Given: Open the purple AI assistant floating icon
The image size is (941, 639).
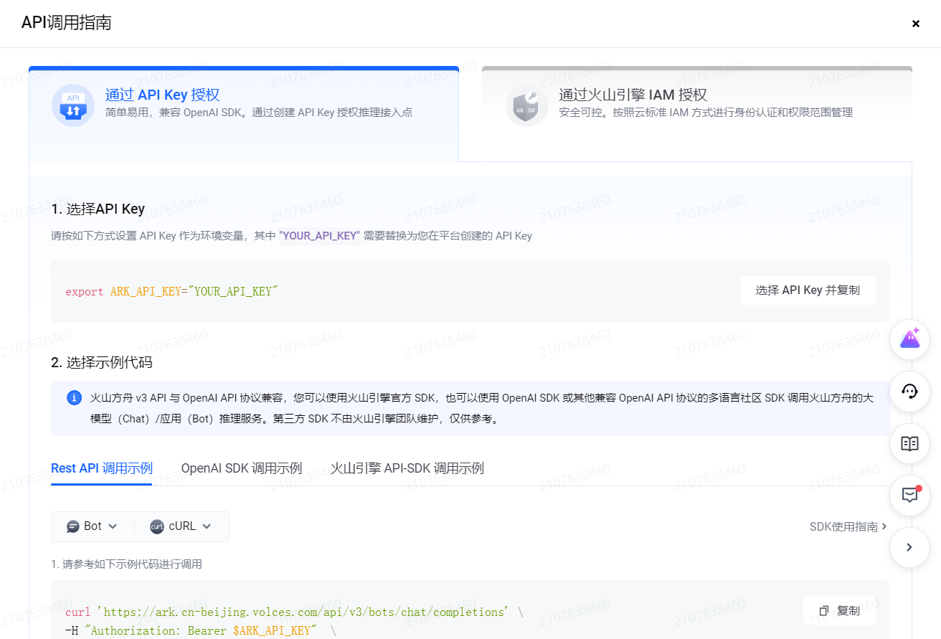Looking at the screenshot, I should pos(909,340).
